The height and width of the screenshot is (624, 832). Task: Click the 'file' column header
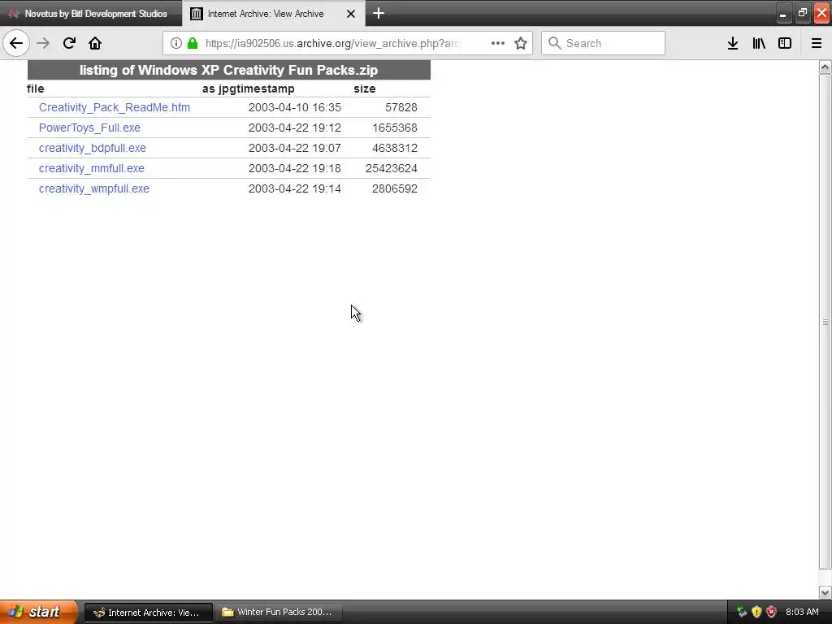click(36, 89)
